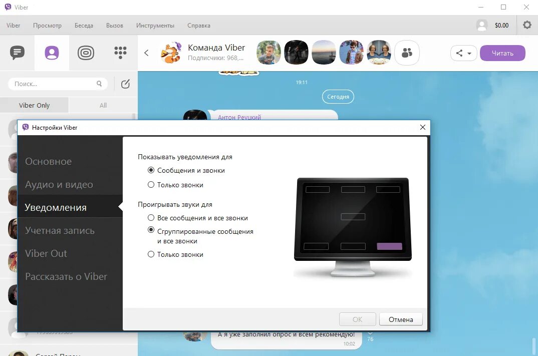The image size is (538, 356).
Task: Click the Команда Viber chat title
Action: [216, 48]
